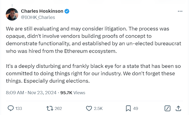Click the paragraph starting "It's a deeply disturbing"

coord(94,74)
